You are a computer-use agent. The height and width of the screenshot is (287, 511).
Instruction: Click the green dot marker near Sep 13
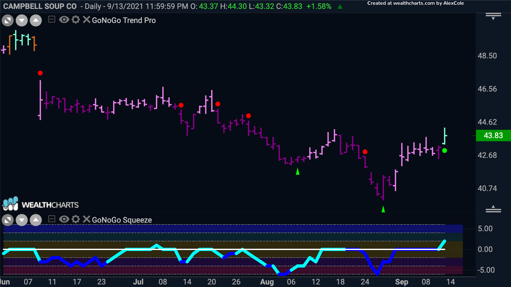point(445,151)
